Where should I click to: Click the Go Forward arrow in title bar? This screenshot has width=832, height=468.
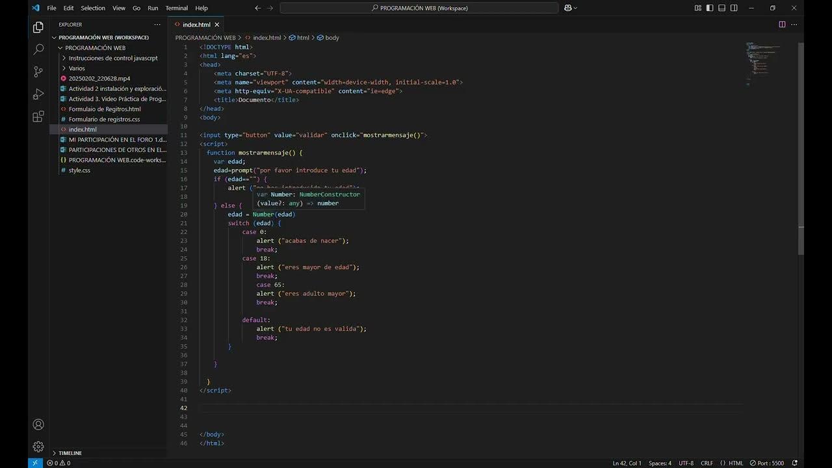click(x=271, y=8)
